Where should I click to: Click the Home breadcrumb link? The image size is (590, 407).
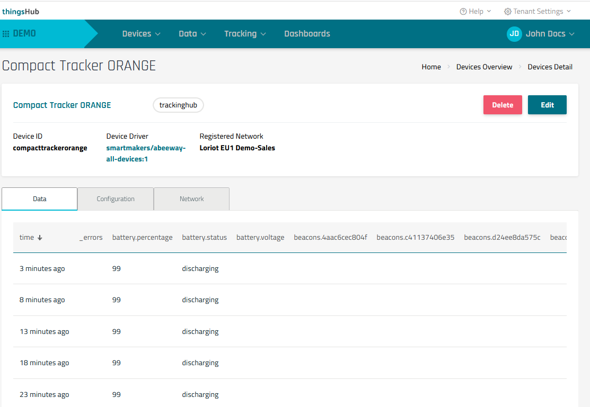coord(431,67)
